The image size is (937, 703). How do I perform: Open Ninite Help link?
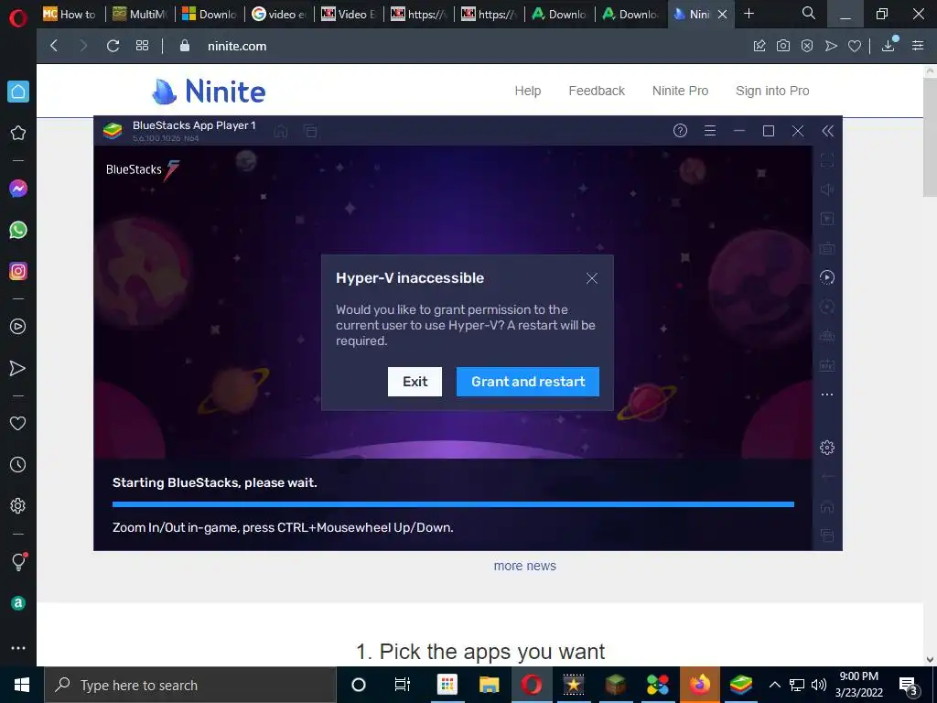pos(528,91)
